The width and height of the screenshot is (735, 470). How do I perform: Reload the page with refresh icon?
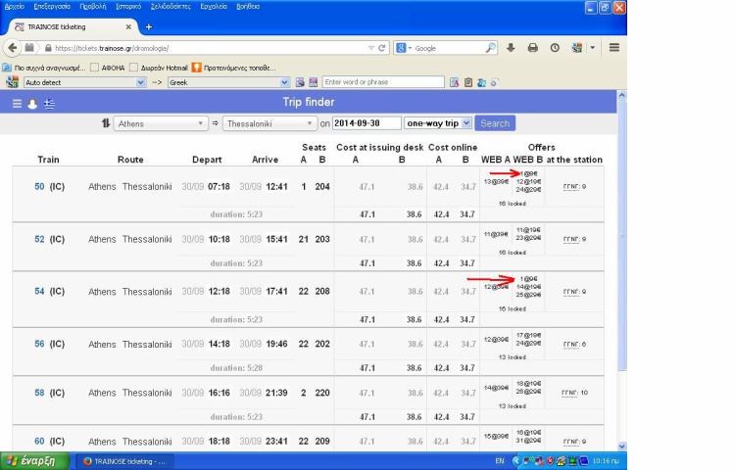382,48
